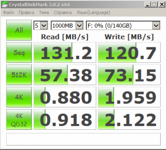The height and width of the screenshot is (150, 166).
Task: Click the empty comment field at the bottom
Action: (x=83, y=139)
